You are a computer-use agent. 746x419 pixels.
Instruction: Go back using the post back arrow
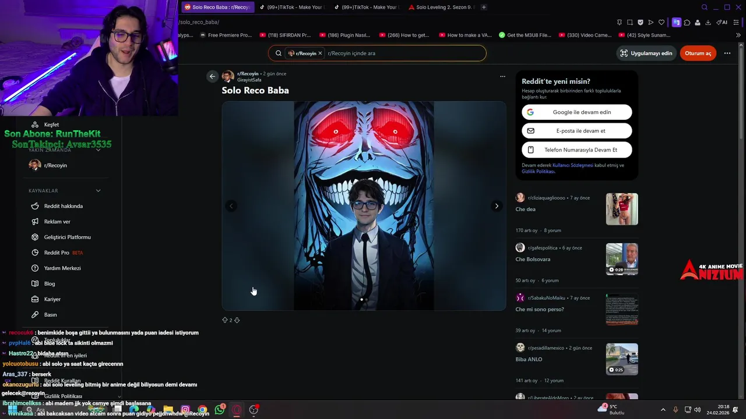click(x=212, y=76)
